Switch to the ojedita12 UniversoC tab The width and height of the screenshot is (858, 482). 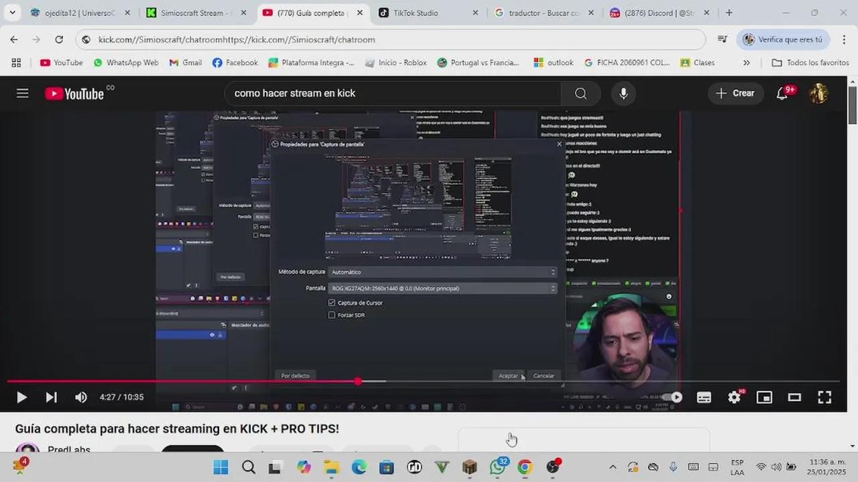80,13
